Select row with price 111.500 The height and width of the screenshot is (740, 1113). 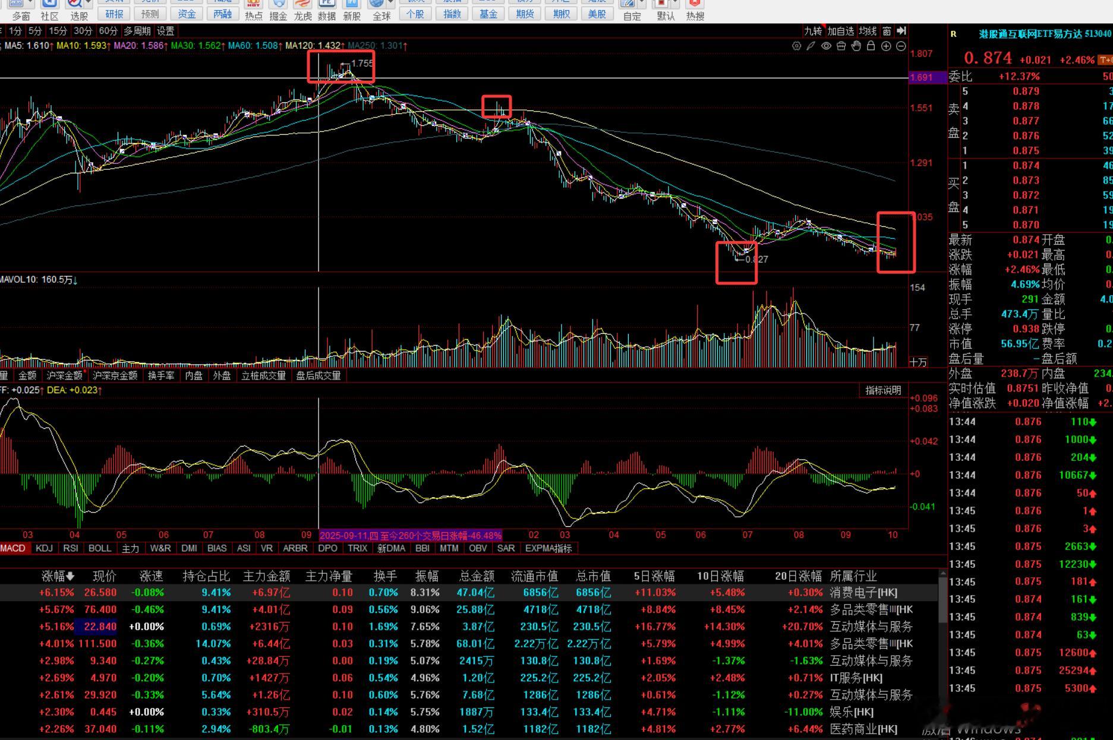(x=469, y=643)
